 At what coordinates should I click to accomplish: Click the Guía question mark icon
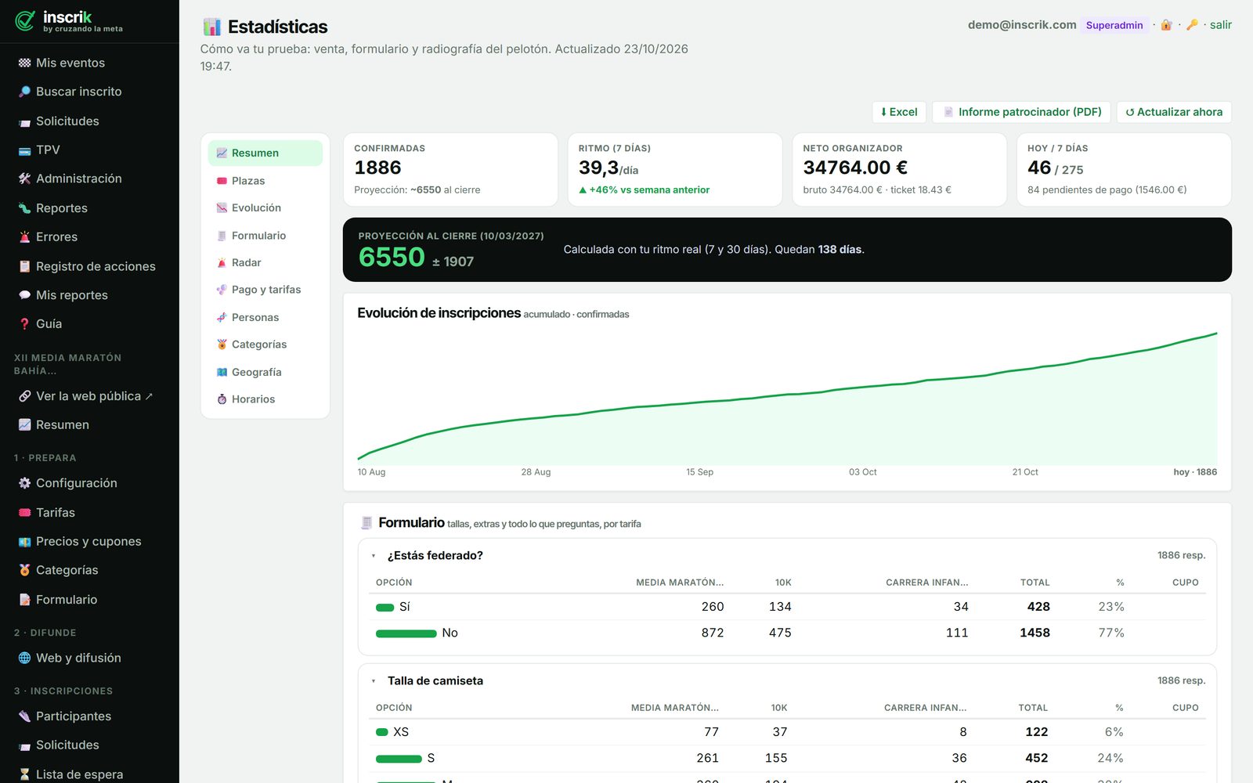tap(25, 323)
